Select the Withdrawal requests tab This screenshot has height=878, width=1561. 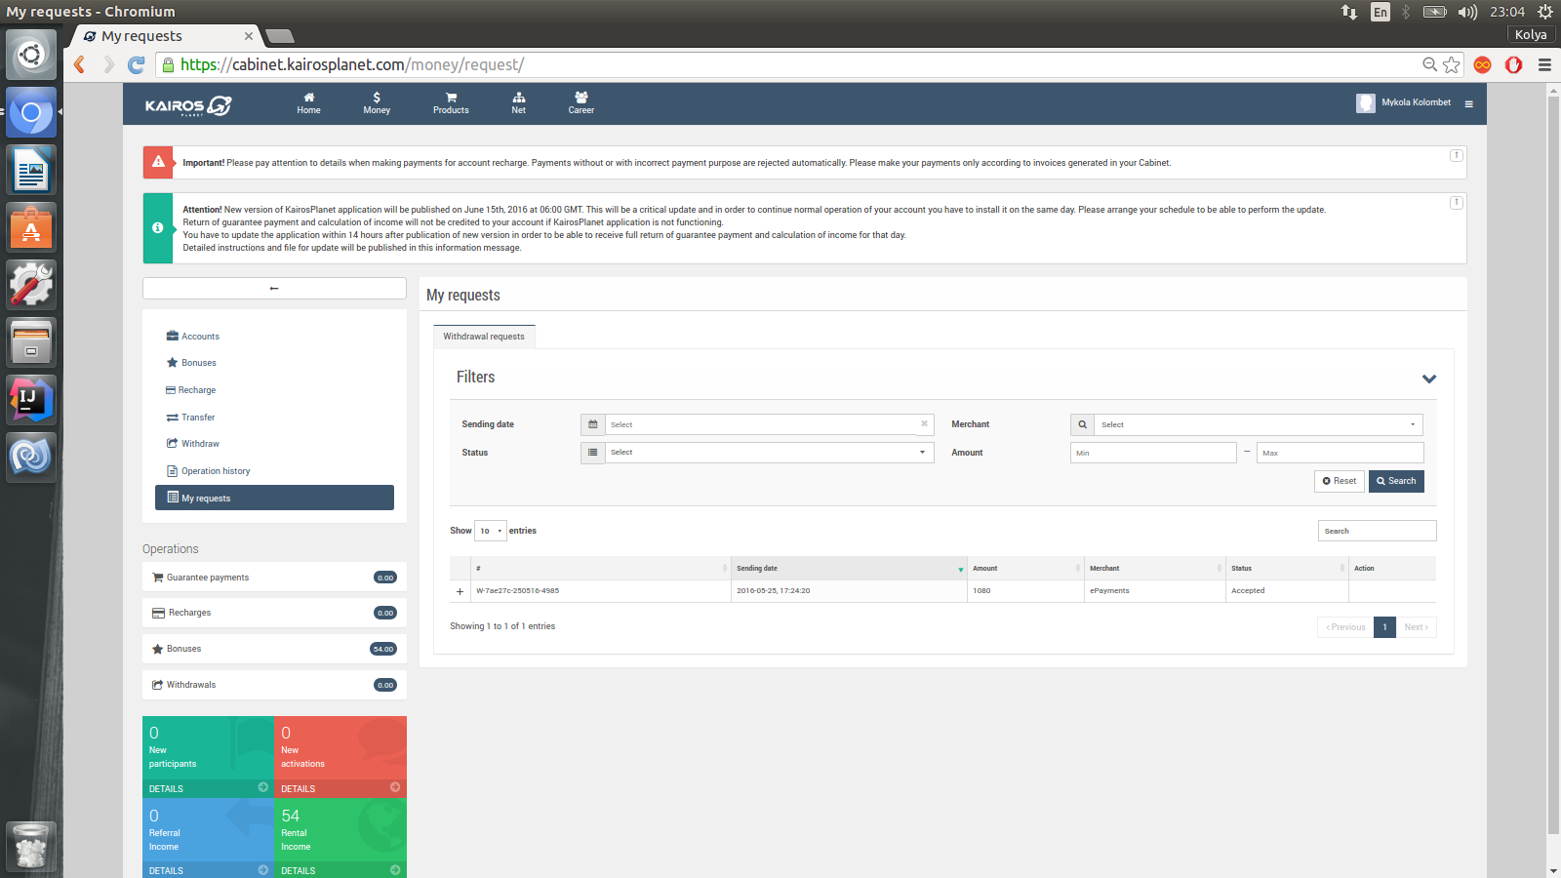[x=484, y=337]
